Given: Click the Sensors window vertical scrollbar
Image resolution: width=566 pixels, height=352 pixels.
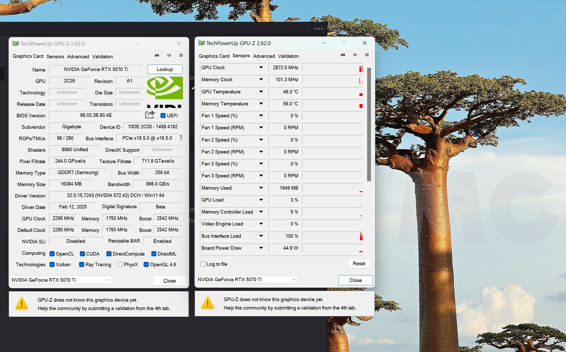Looking at the screenshot, I should [x=369, y=125].
